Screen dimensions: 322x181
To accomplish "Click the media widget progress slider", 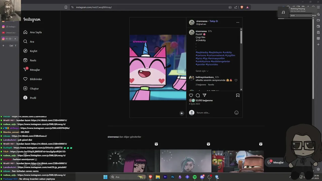I will point(303,15).
